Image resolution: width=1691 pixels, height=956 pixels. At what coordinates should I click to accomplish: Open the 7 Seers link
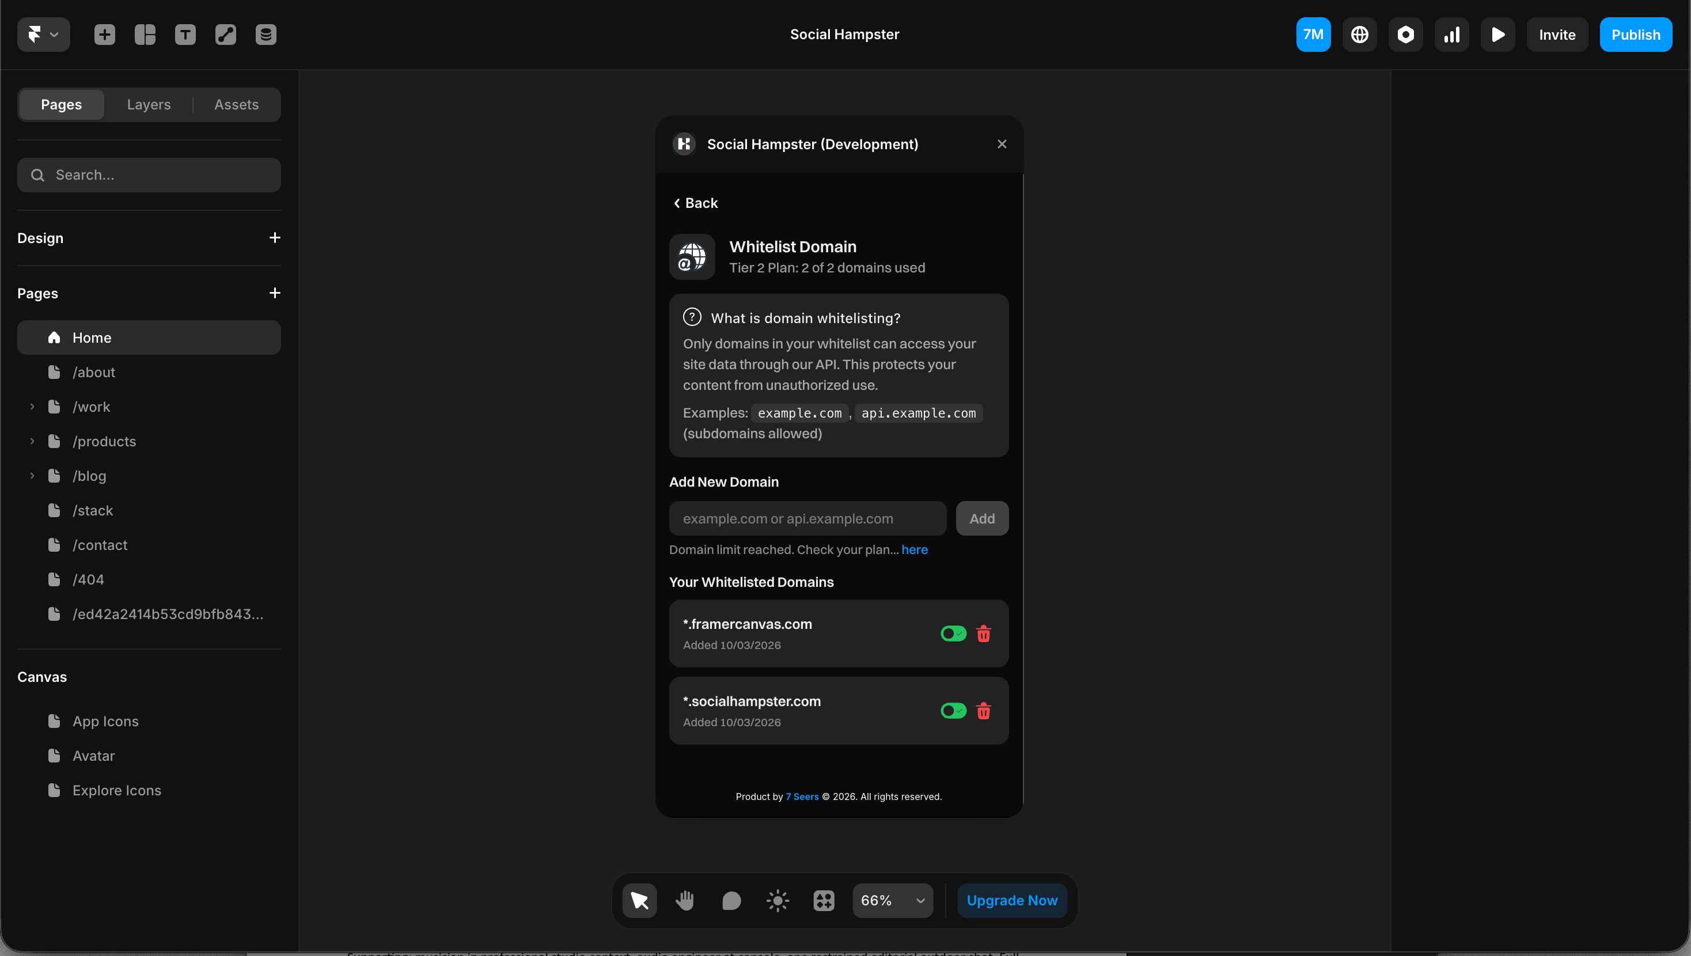pyautogui.click(x=802, y=796)
